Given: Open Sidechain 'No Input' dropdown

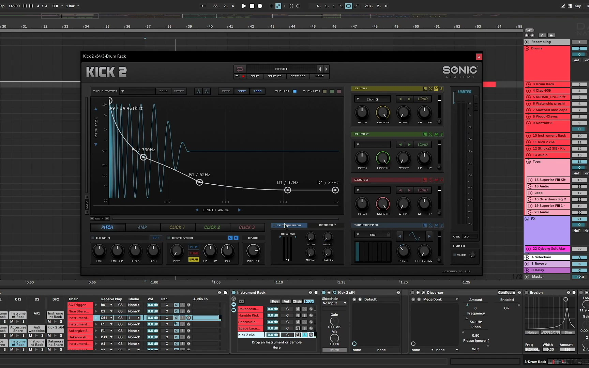Looking at the screenshot, I should [x=334, y=303].
